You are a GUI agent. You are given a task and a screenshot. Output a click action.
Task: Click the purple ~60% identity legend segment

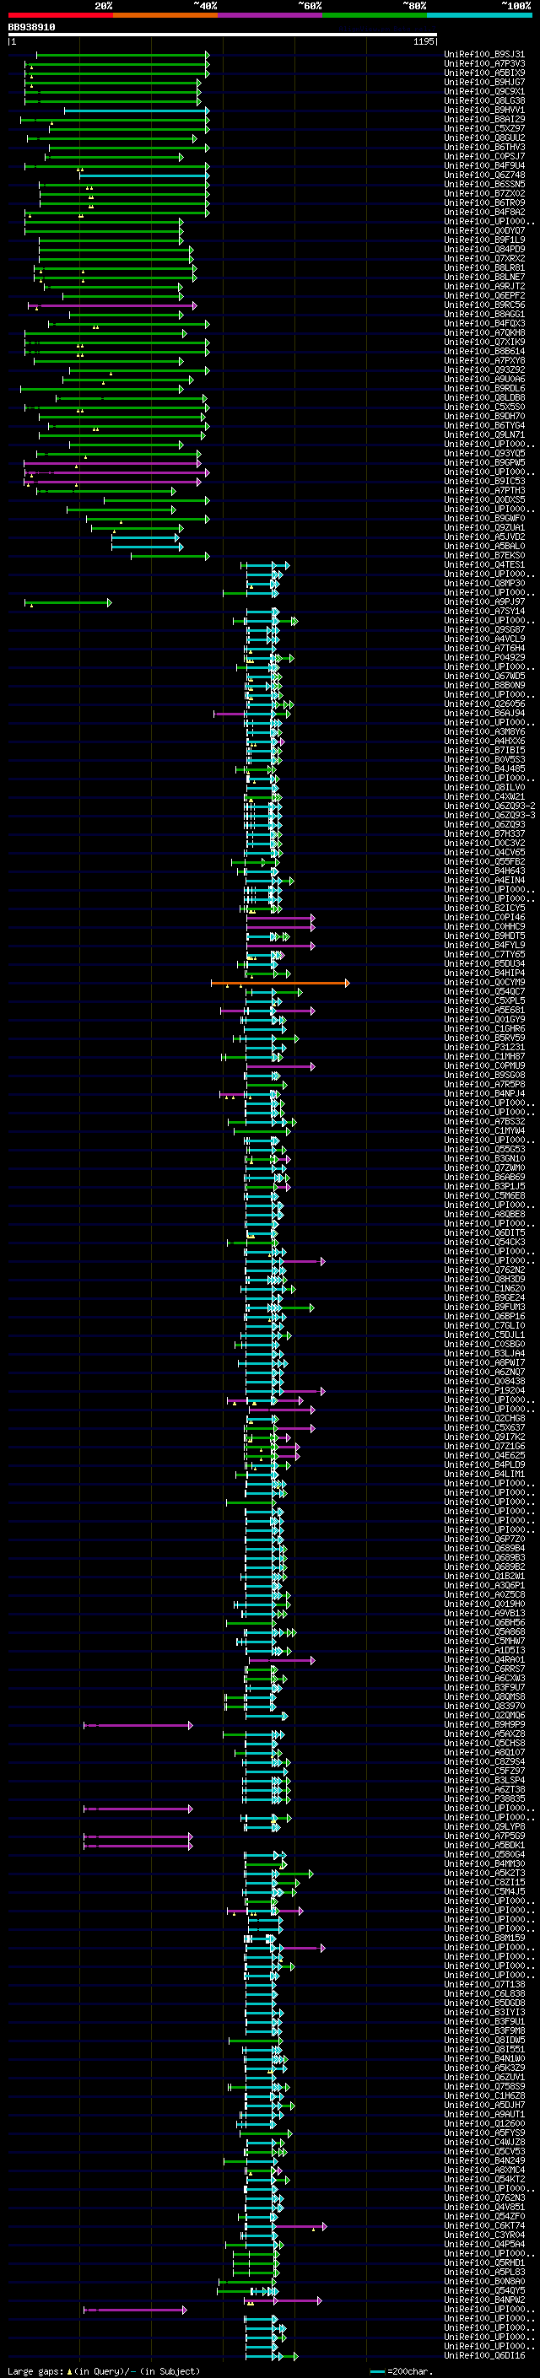pyautogui.click(x=269, y=15)
